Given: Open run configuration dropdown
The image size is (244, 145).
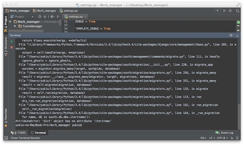Looking at the screenshot, I should point(218,11).
